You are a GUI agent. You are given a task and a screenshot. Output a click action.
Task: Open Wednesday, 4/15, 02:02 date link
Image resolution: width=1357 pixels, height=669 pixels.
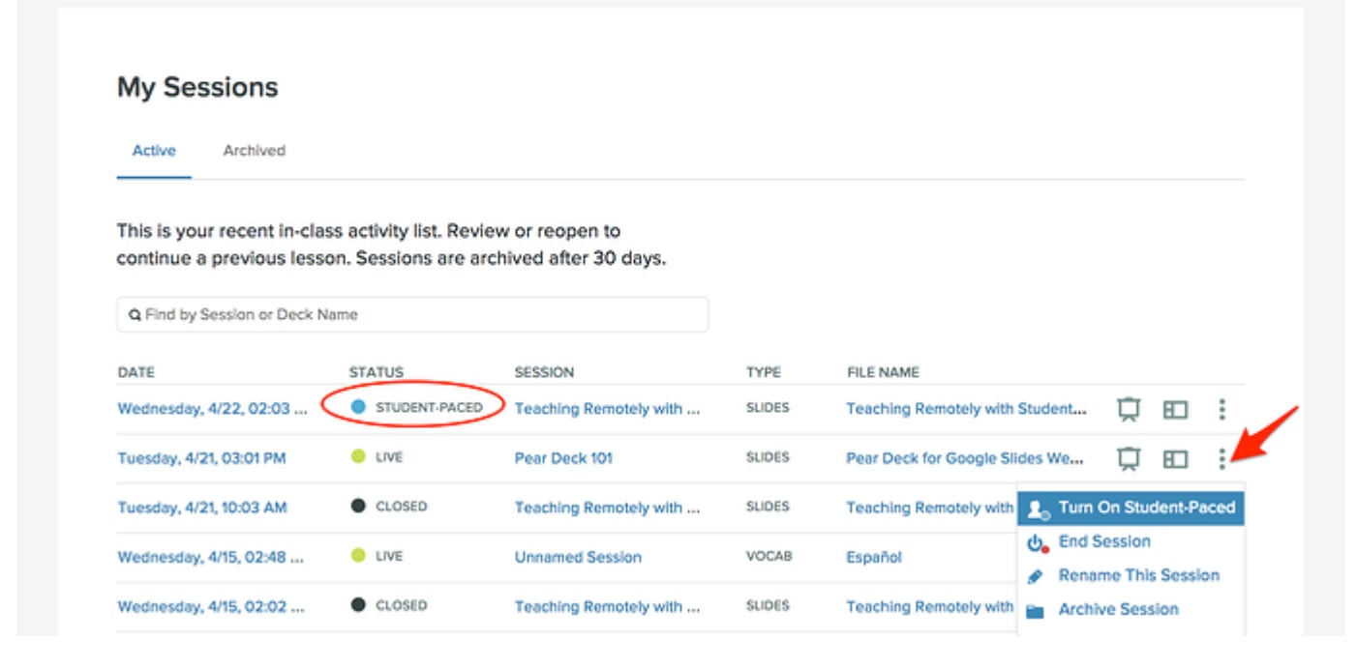click(x=211, y=606)
